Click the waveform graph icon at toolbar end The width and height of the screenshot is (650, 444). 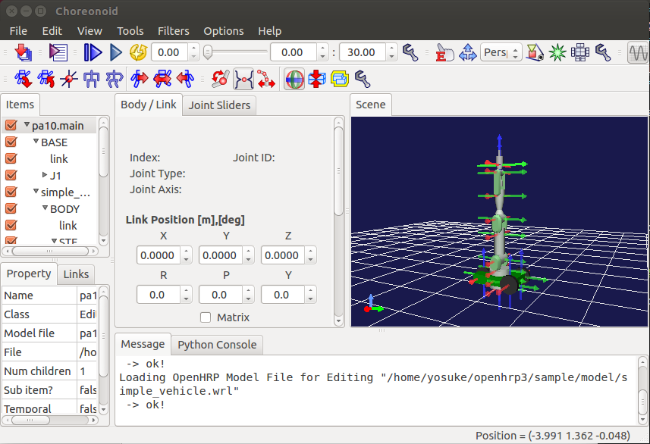click(x=638, y=52)
